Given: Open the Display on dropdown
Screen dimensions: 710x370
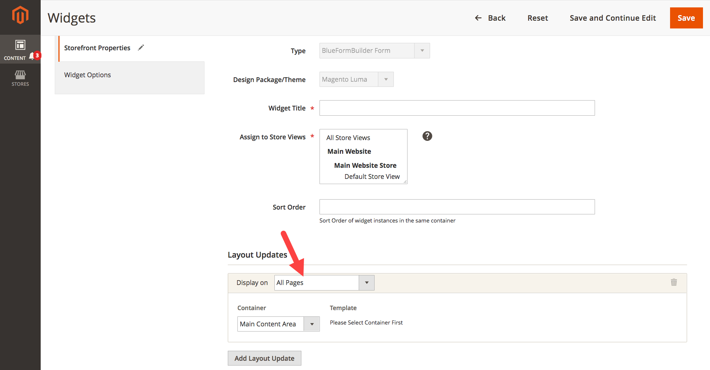Looking at the screenshot, I should coord(366,282).
